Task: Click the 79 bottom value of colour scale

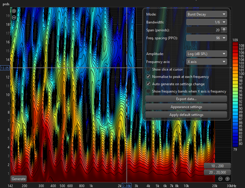Action: [235, 150]
